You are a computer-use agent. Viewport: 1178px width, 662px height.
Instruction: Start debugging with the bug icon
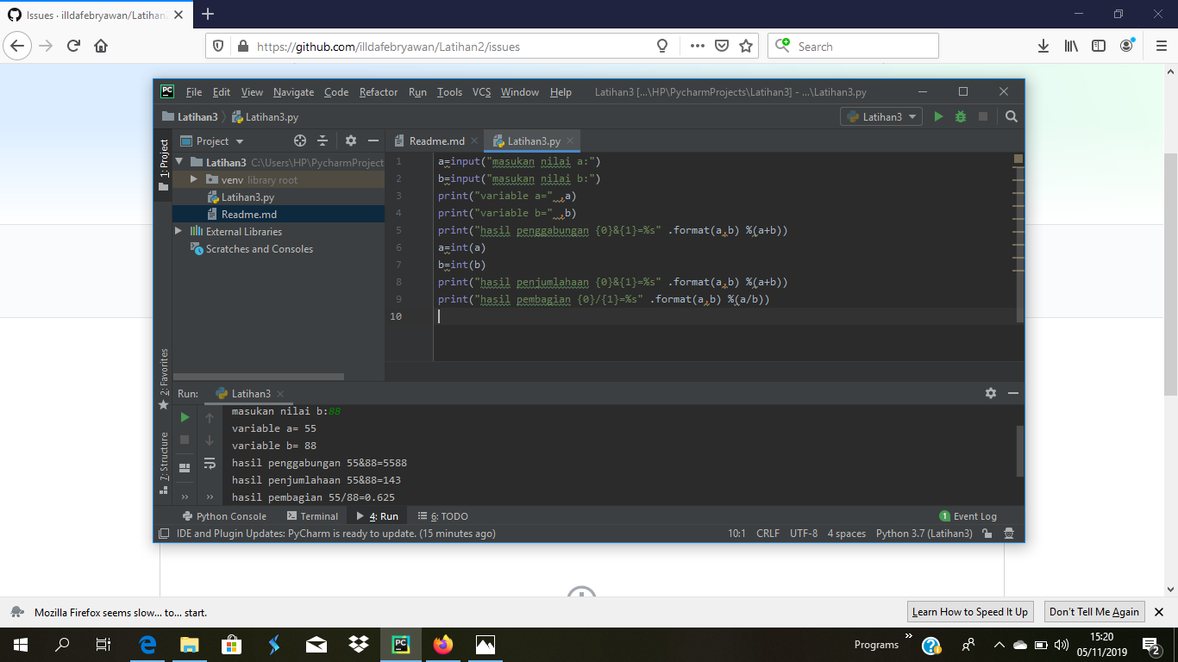pos(961,116)
